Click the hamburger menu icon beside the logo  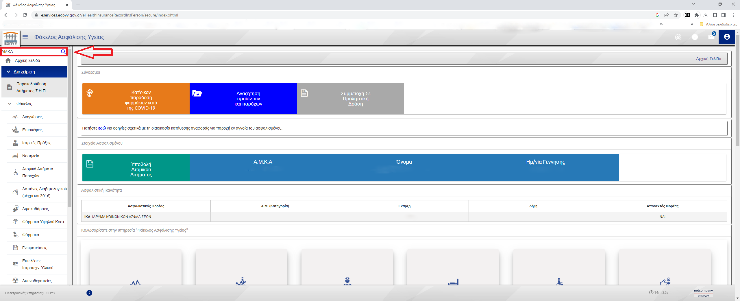click(25, 37)
